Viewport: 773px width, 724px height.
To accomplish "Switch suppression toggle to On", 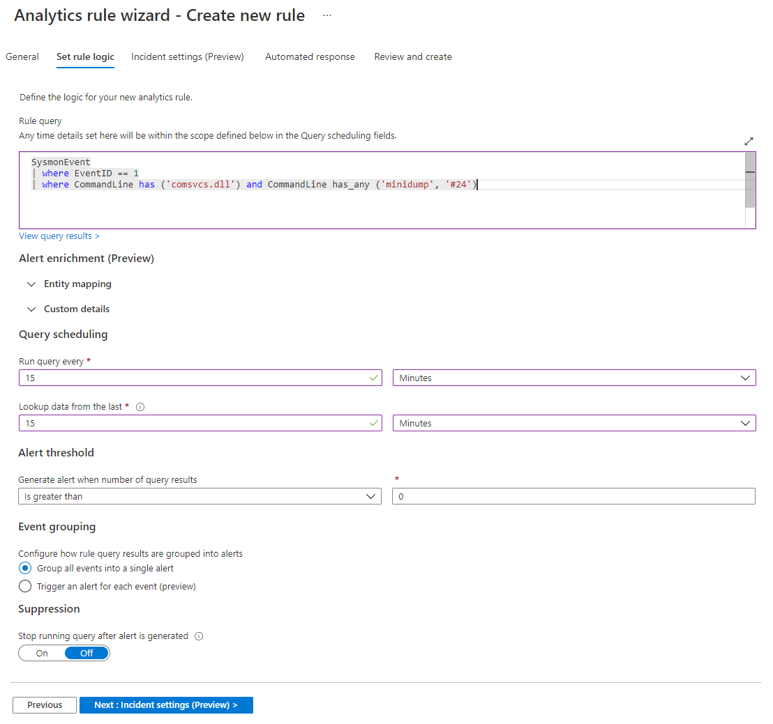I will tap(41, 653).
